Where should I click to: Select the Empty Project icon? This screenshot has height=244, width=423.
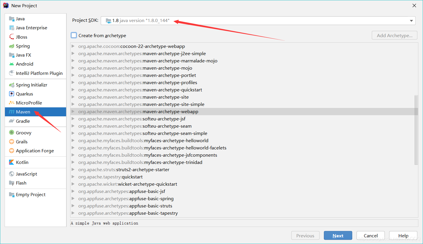[x=12, y=194]
